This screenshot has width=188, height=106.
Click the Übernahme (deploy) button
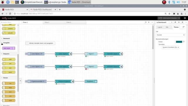168,18
